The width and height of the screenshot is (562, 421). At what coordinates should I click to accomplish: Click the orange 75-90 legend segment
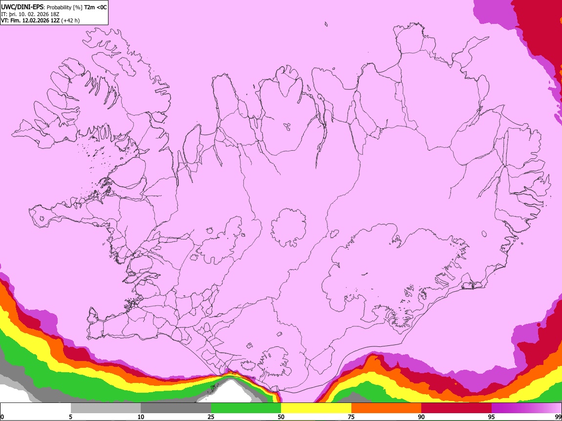tap(386, 408)
